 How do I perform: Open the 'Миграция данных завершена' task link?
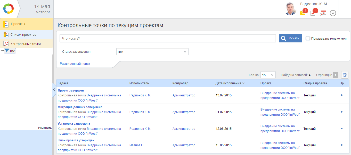point(80,107)
